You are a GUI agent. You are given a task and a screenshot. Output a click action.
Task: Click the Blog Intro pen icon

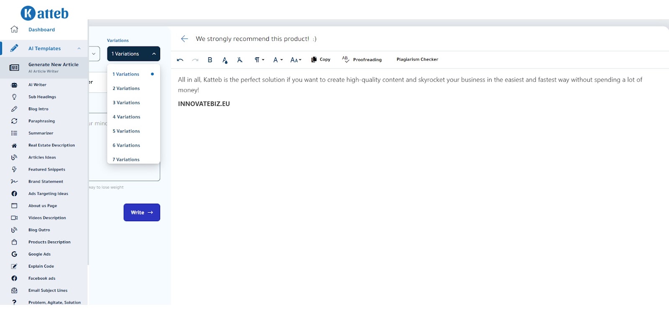tap(14, 109)
